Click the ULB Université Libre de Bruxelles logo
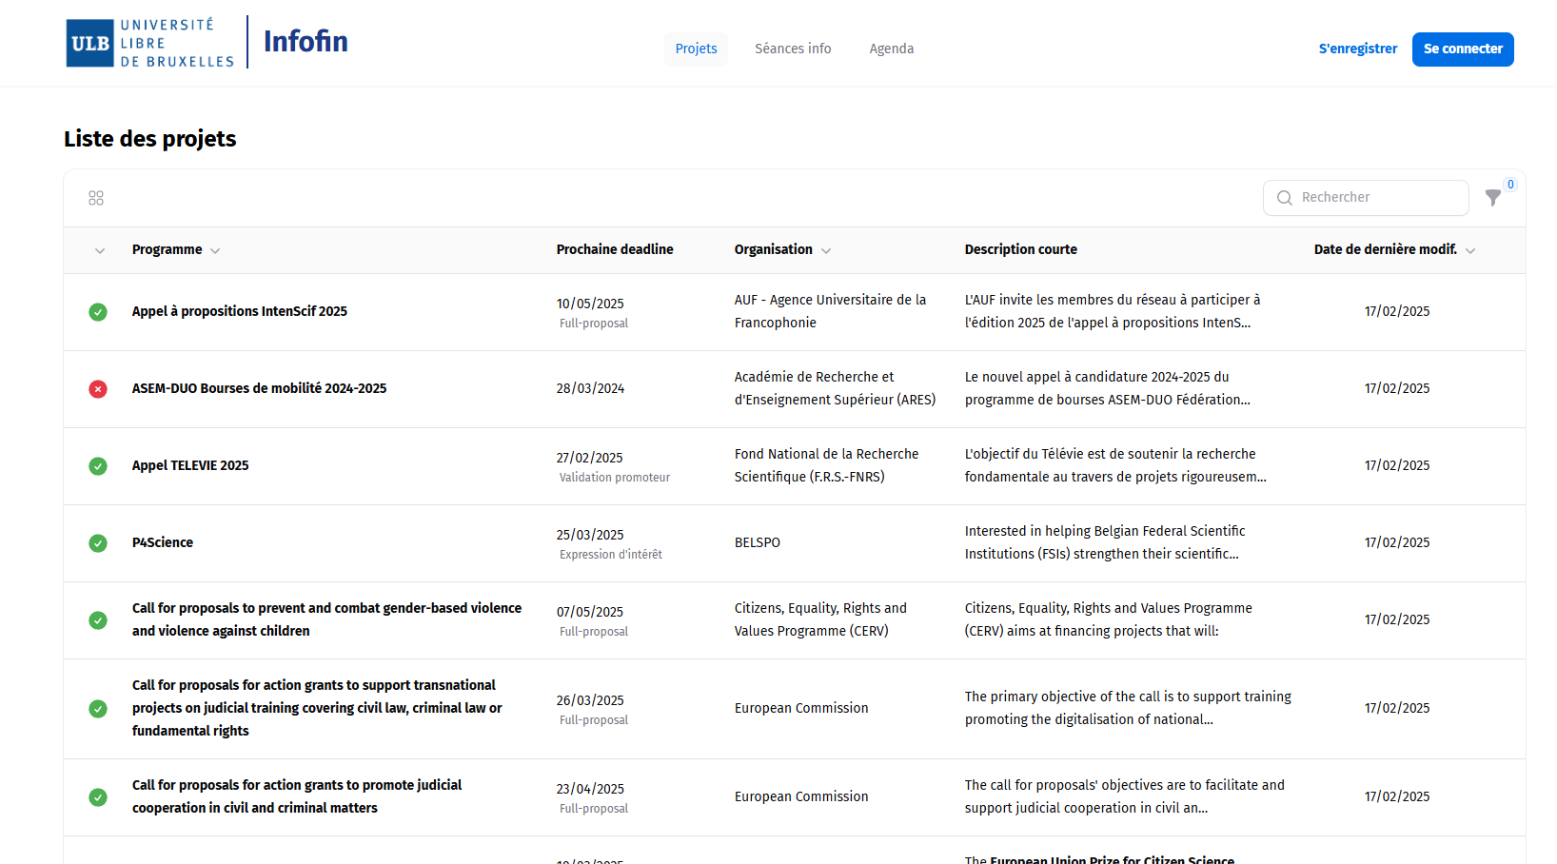The height and width of the screenshot is (864, 1557). [150, 43]
